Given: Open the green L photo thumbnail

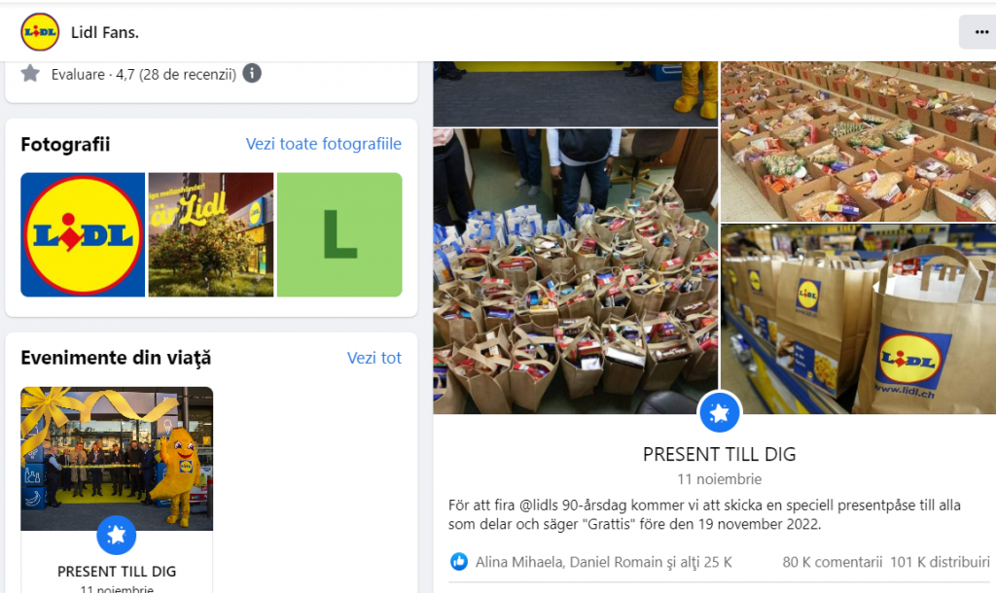Looking at the screenshot, I should (339, 235).
